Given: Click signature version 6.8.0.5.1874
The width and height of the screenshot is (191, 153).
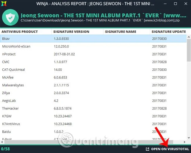Looking at the screenshot, I should [x=63, y=108].
